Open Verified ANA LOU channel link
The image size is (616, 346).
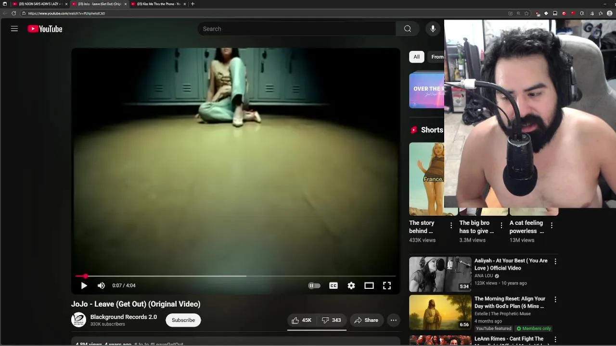click(x=487, y=276)
